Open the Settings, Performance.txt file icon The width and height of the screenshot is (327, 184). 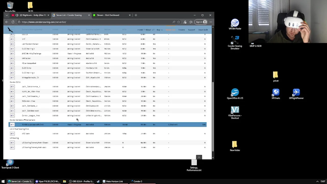pyautogui.click(x=194, y=165)
